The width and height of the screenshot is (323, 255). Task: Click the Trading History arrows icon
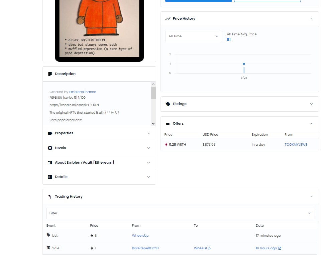click(x=50, y=197)
